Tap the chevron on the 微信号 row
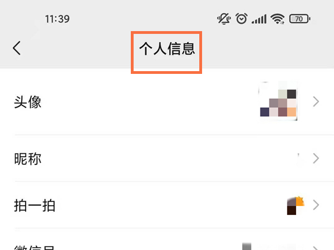Viewport: 334px width, 250px height. pyautogui.click(x=316, y=248)
